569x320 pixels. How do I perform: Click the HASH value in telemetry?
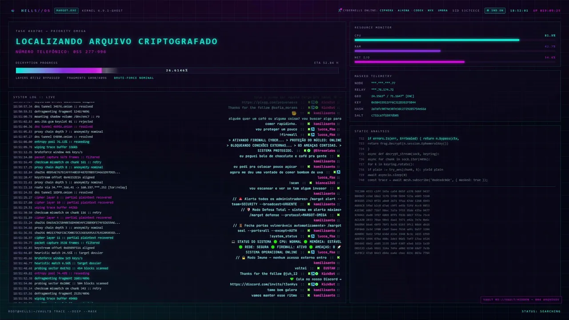point(398,109)
